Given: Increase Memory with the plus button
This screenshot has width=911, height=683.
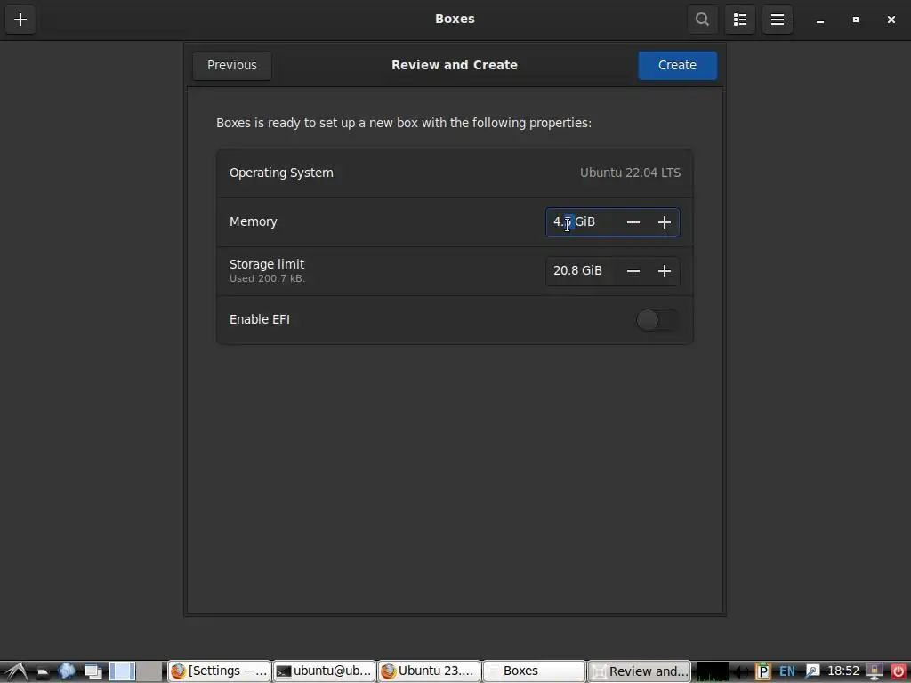Looking at the screenshot, I should point(664,222).
